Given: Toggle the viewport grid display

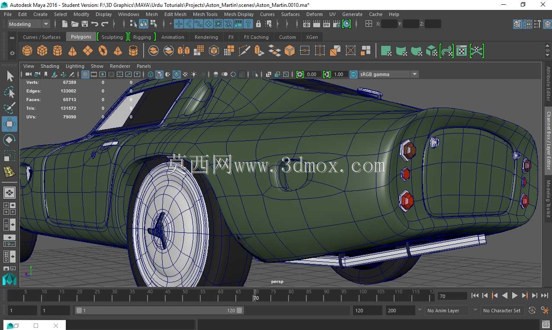Looking at the screenshot, I should click(x=85, y=74).
